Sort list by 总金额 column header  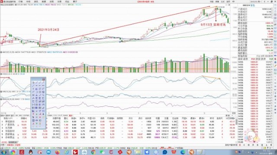pos(175,118)
